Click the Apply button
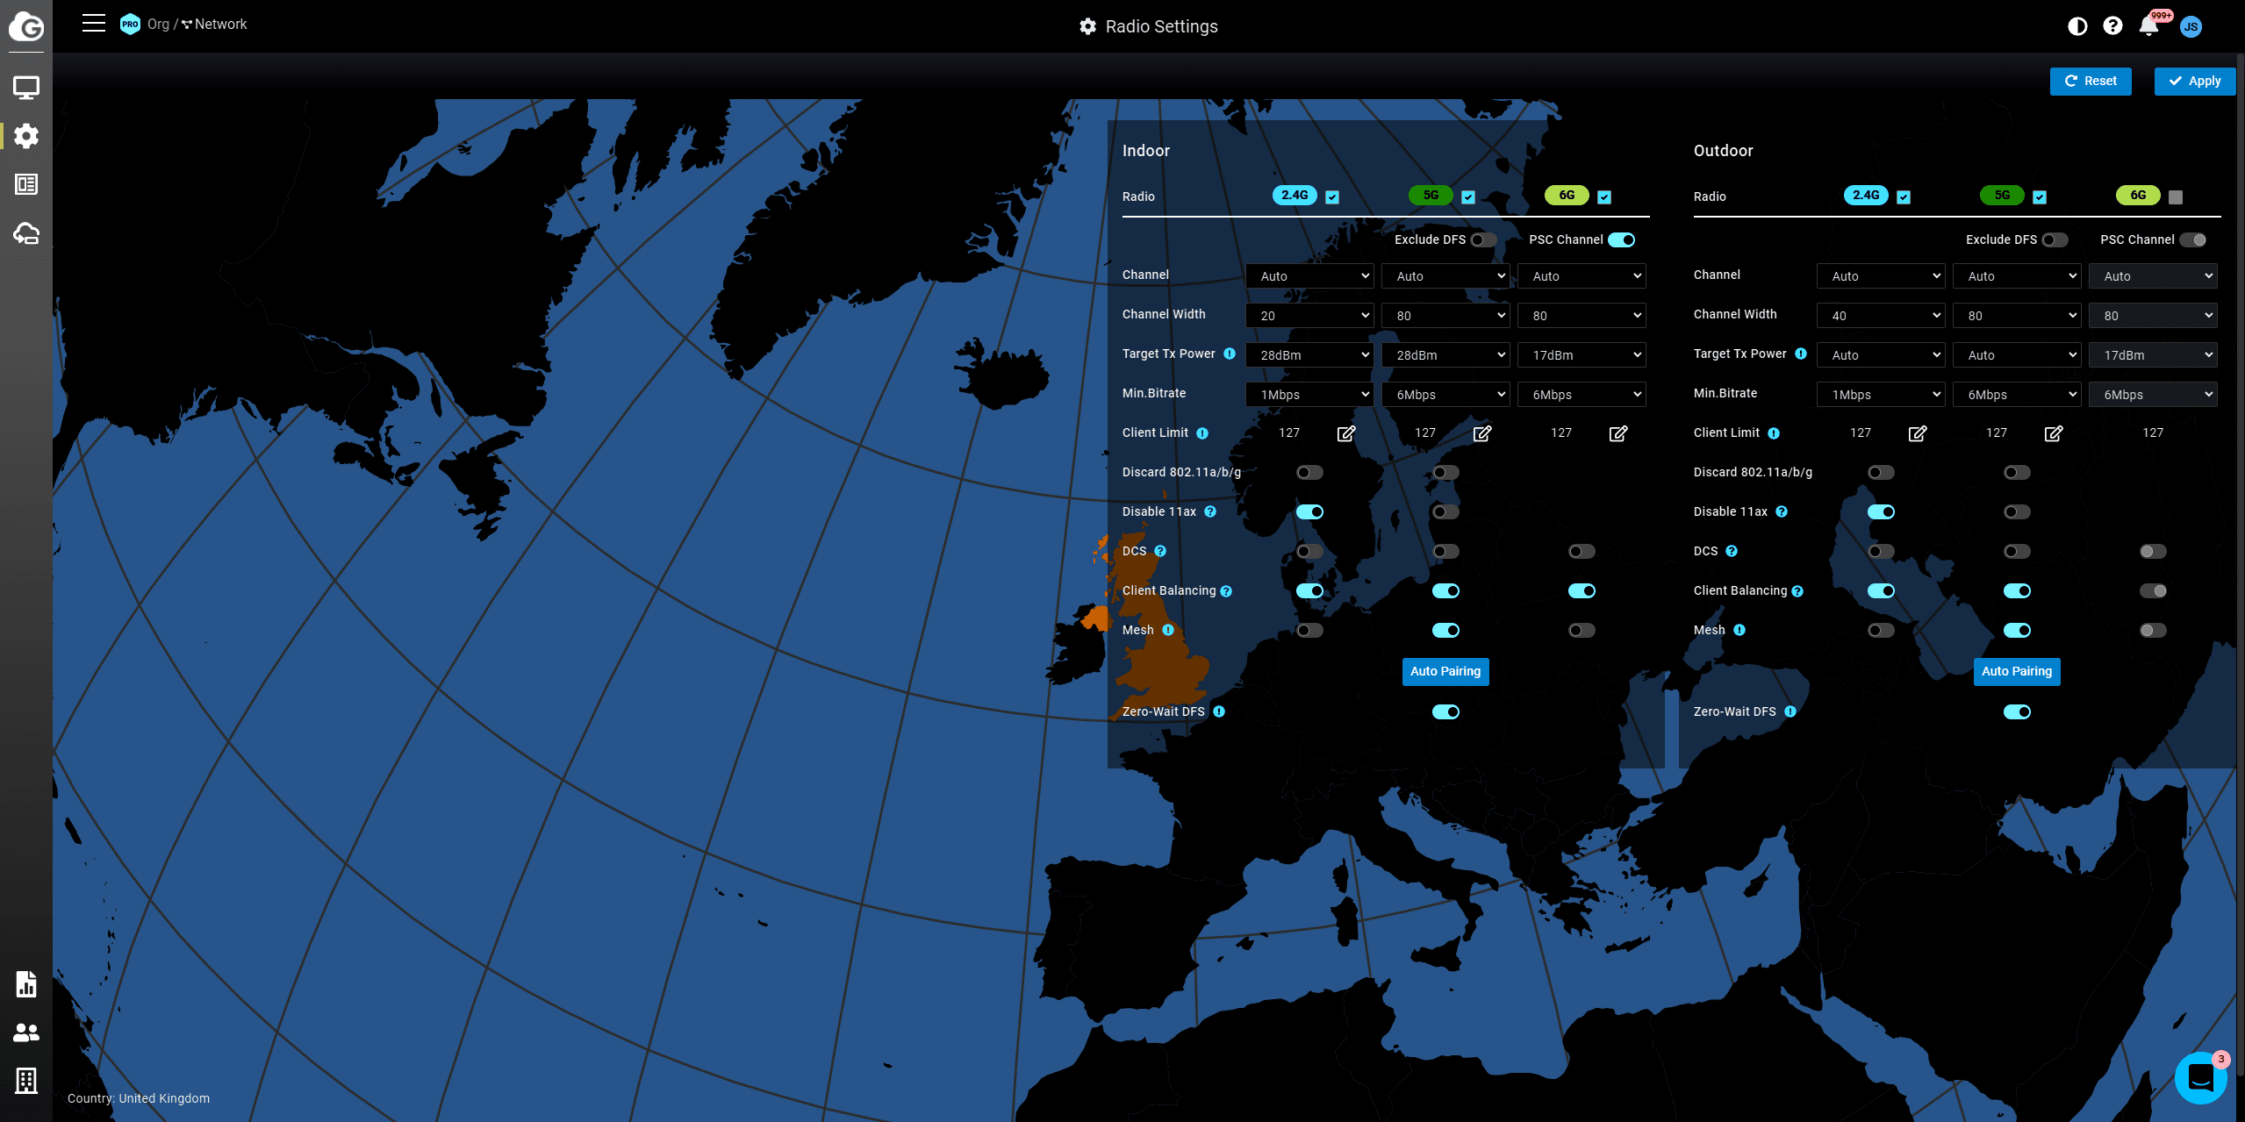 (x=2194, y=81)
